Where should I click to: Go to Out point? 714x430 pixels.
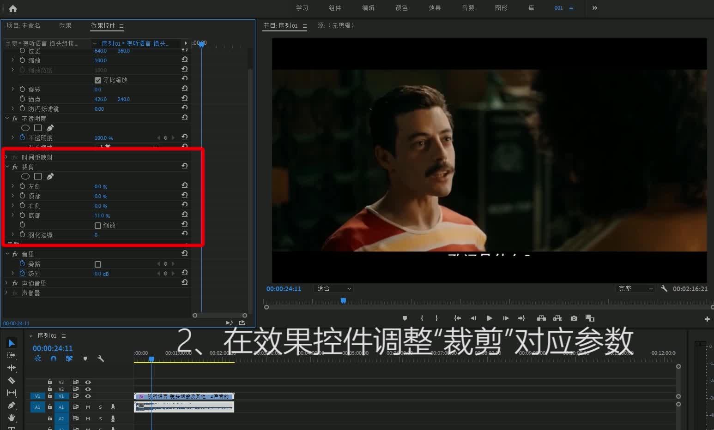(x=522, y=318)
